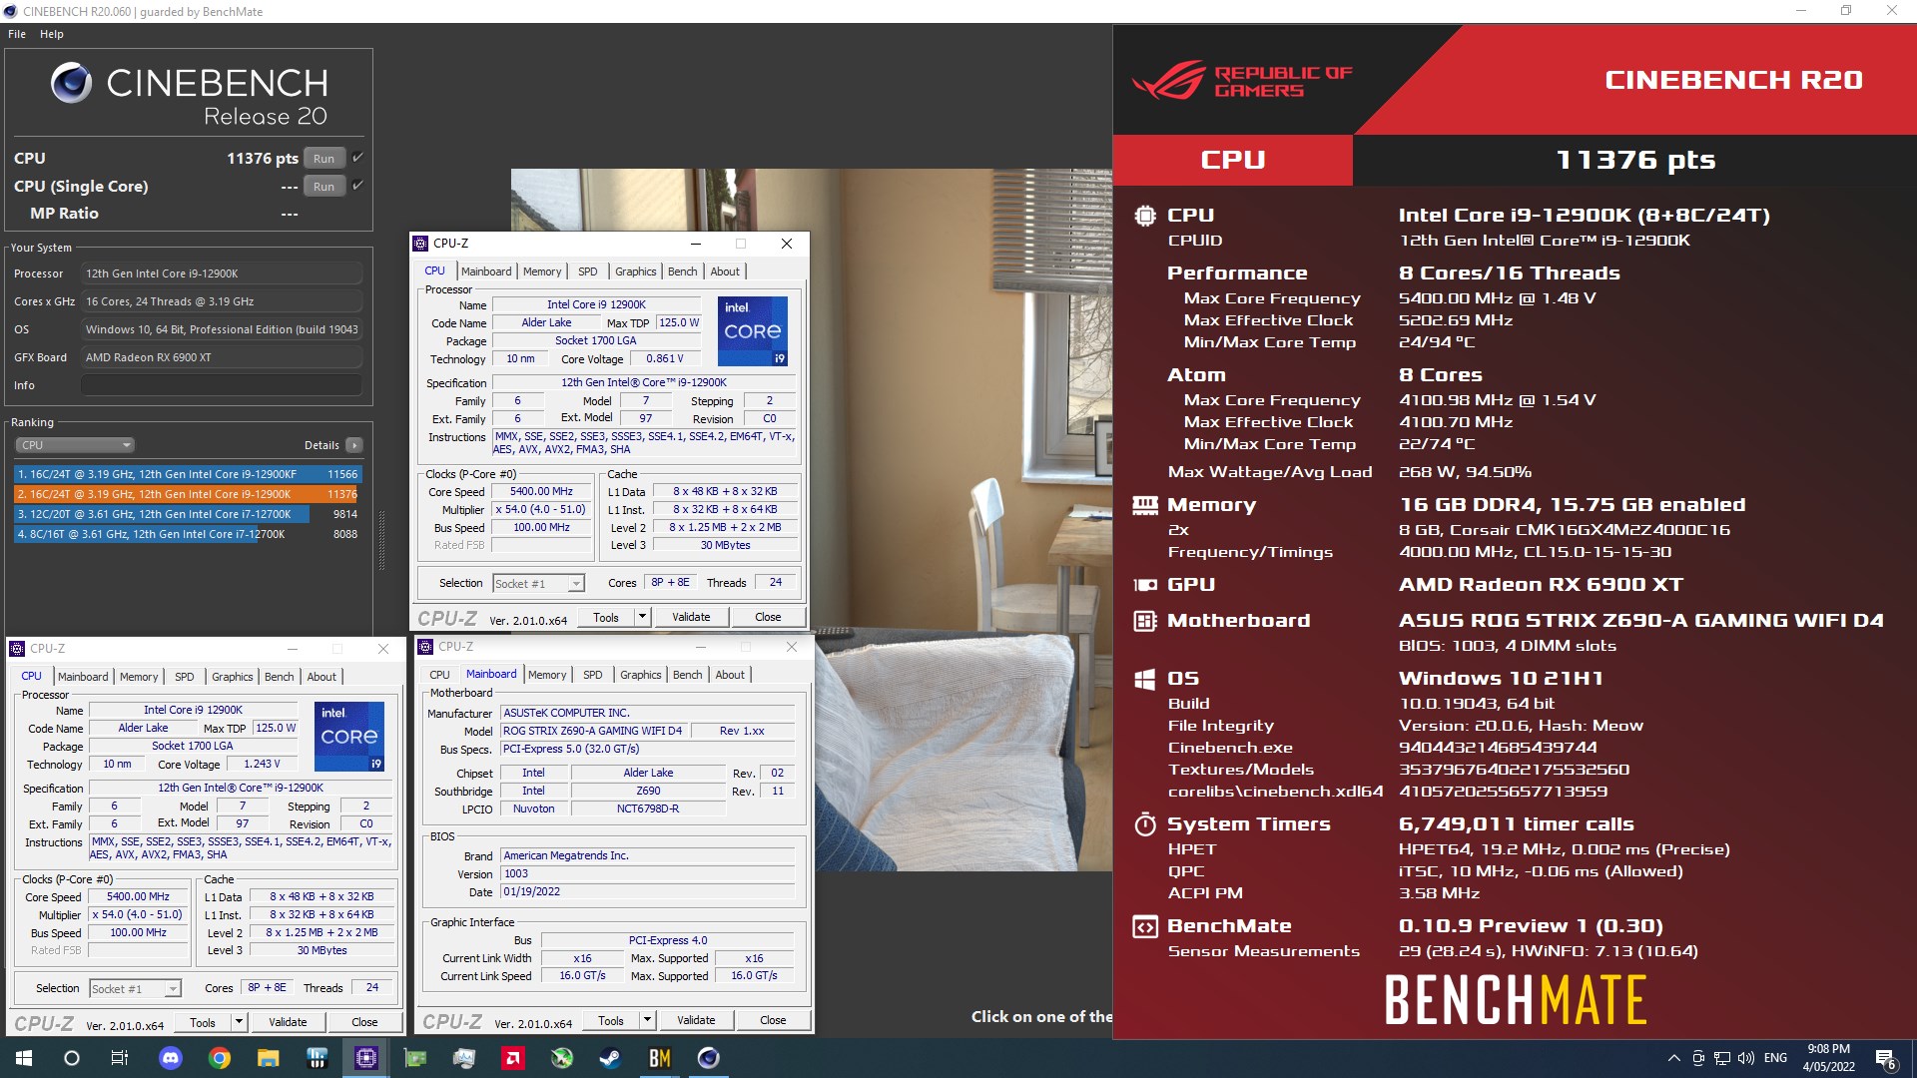
Task: Click the Intel Core i9 logo in top CPU-Z
Action: 753,330
